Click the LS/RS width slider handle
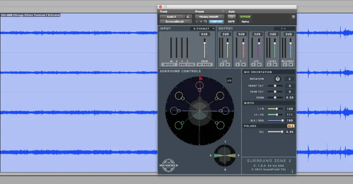This screenshot has height=184, width=353. pyautogui.click(x=277, y=115)
